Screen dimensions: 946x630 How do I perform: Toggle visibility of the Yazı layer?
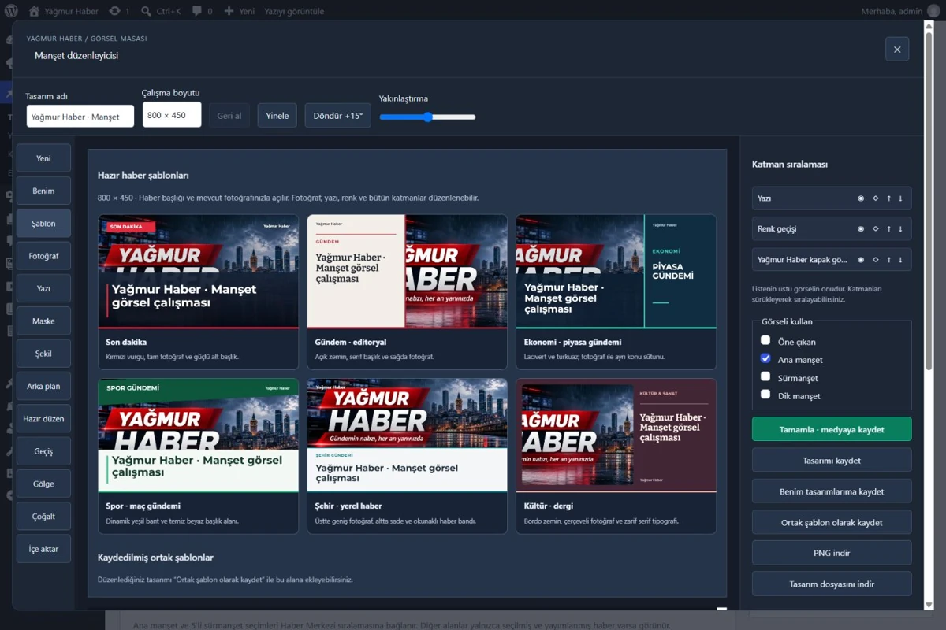(x=861, y=198)
